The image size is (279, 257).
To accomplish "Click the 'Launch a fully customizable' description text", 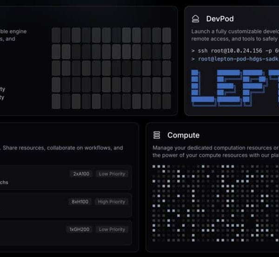I will tap(235, 32).
